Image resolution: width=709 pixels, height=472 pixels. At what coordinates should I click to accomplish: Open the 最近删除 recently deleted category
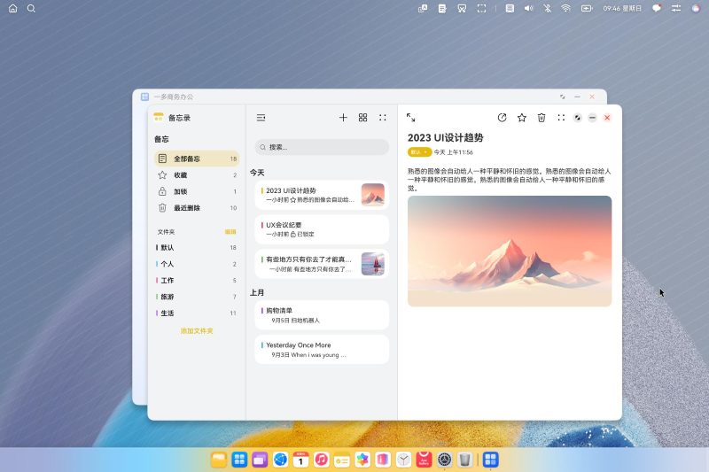197,208
